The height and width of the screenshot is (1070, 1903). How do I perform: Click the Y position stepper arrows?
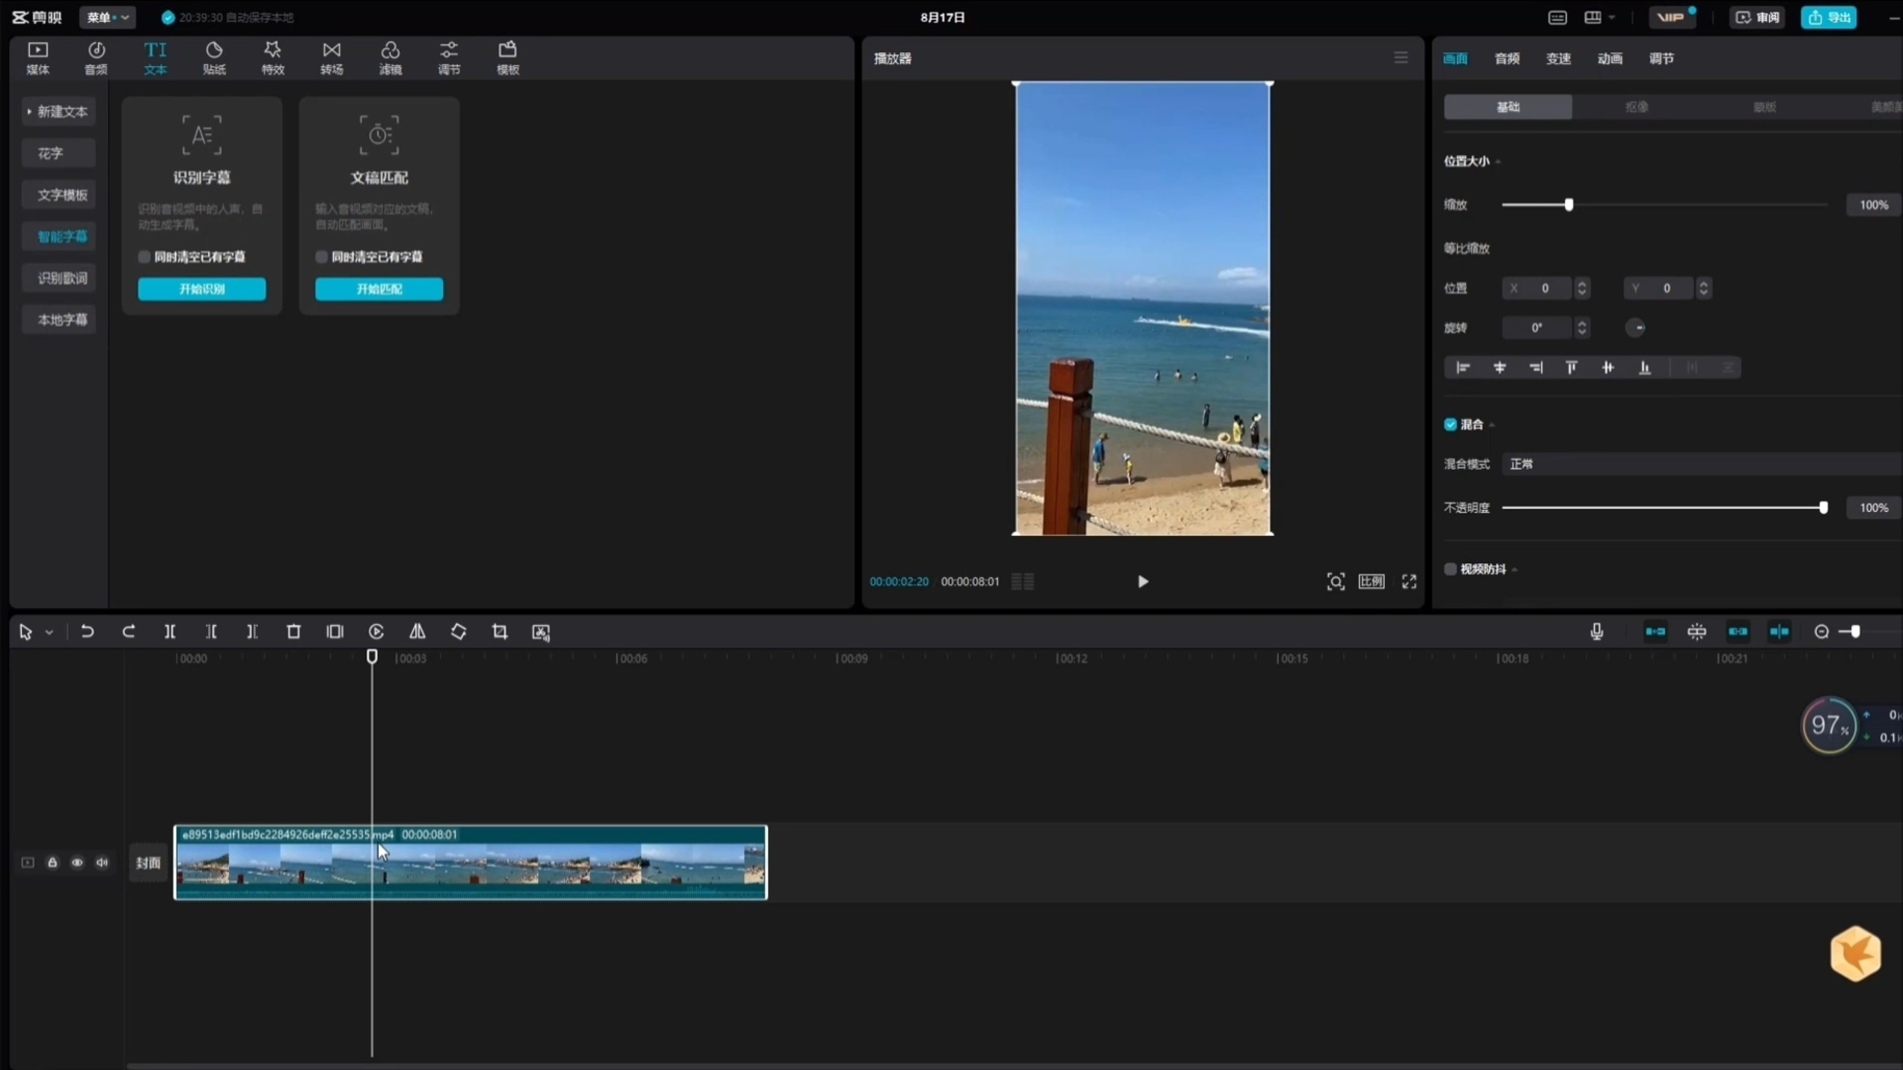click(1704, 288)
